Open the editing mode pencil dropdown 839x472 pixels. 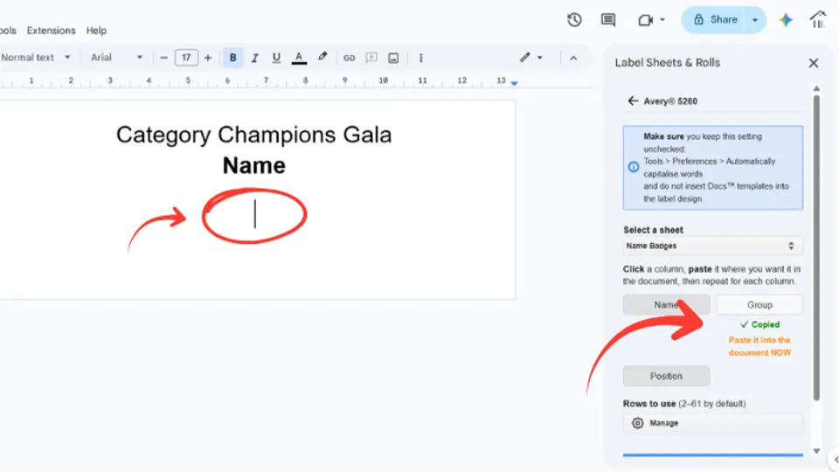[530, 58]
